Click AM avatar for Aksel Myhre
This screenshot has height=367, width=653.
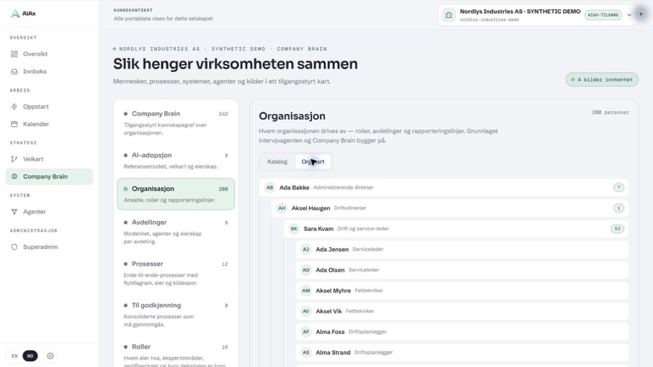tap(306, 291)
